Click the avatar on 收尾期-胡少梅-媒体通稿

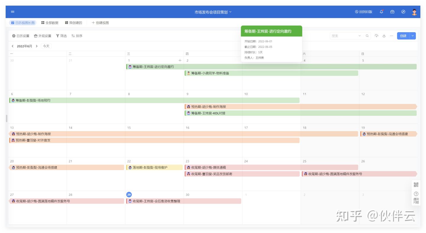[188, 167]
